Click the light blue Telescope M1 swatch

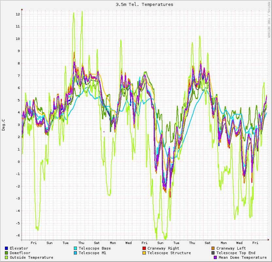tap(76, 253)
